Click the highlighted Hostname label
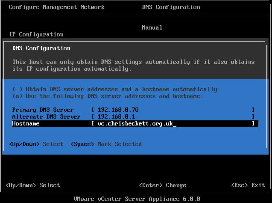 point(26,124)
